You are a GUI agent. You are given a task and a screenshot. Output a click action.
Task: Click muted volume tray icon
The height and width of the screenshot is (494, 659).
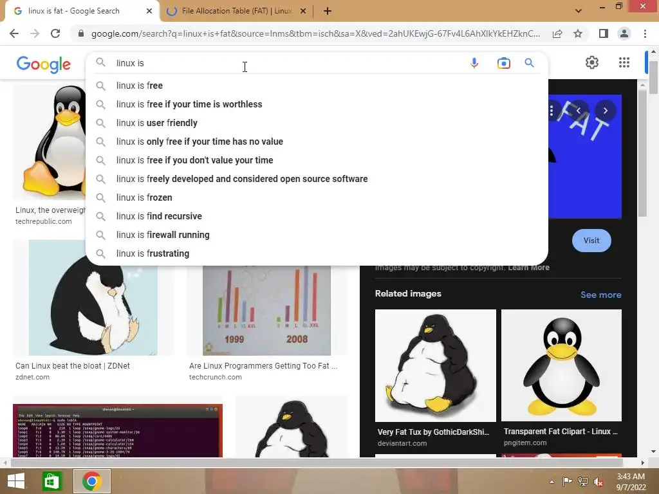click(x=599, y=482)
